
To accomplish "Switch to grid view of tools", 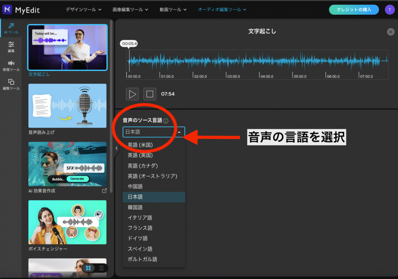I will tap(88, 268).
